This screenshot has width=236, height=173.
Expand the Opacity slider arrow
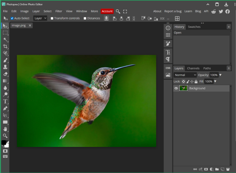coord(220,75)
